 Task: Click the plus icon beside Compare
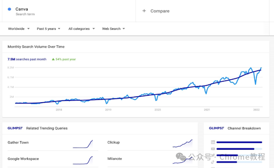144,11
